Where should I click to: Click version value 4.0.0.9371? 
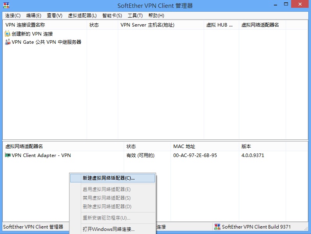click(253, 155)
